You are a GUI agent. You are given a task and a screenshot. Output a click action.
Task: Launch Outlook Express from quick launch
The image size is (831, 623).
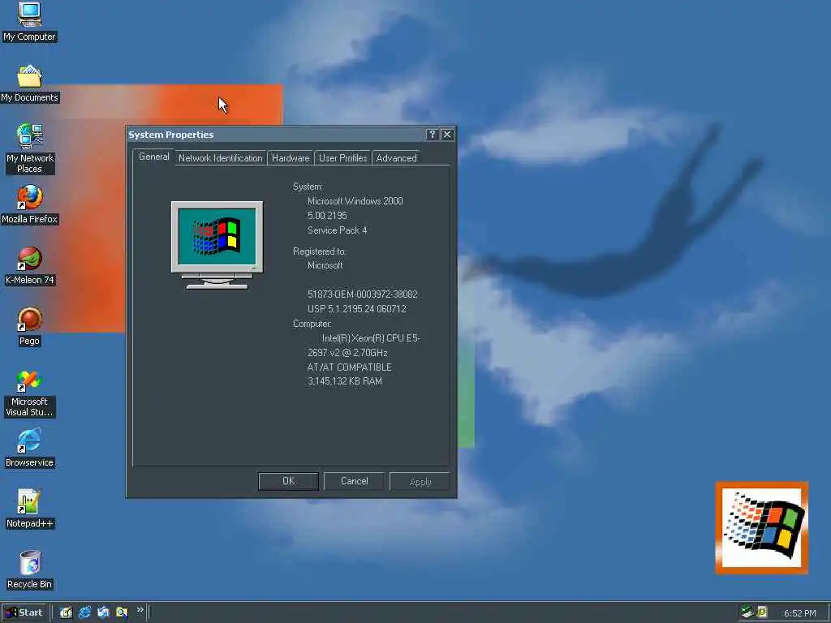point(103,612)
